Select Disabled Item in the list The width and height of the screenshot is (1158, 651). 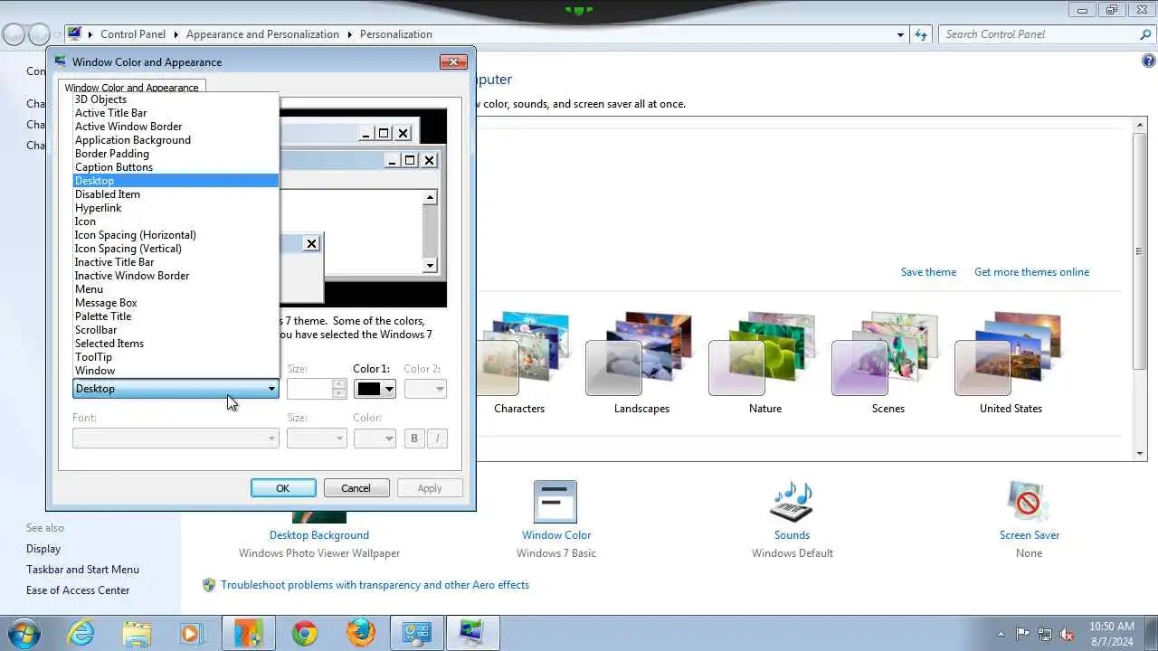176,194
